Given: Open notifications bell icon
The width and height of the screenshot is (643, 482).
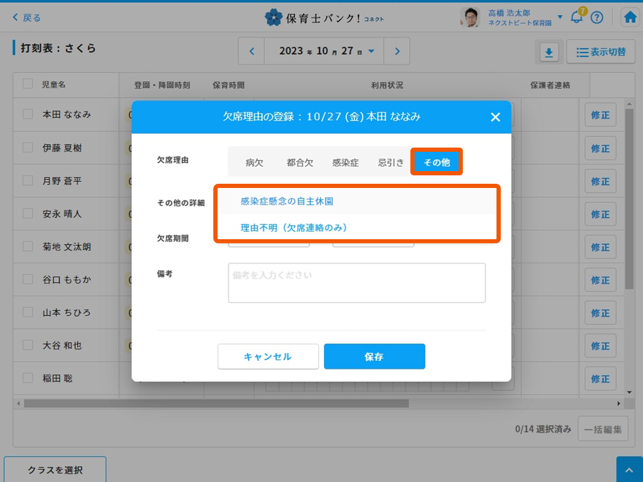Looking at the screenshot, I should tap(577, 17).
